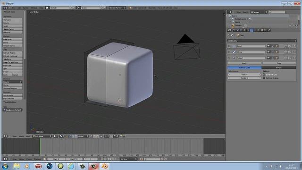Adjust the Subsurf View subdivisions field
This screenshot has width=302, height=170.
pyautogui.click(x=244, y=75)
